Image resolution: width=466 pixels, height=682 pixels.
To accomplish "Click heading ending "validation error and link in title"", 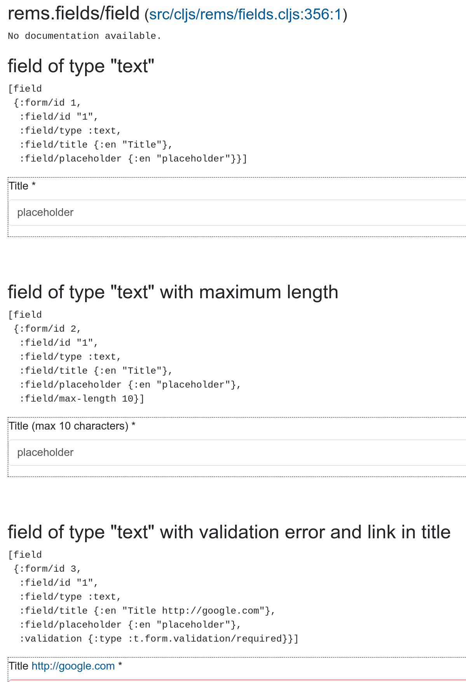I will pos(229,532).
